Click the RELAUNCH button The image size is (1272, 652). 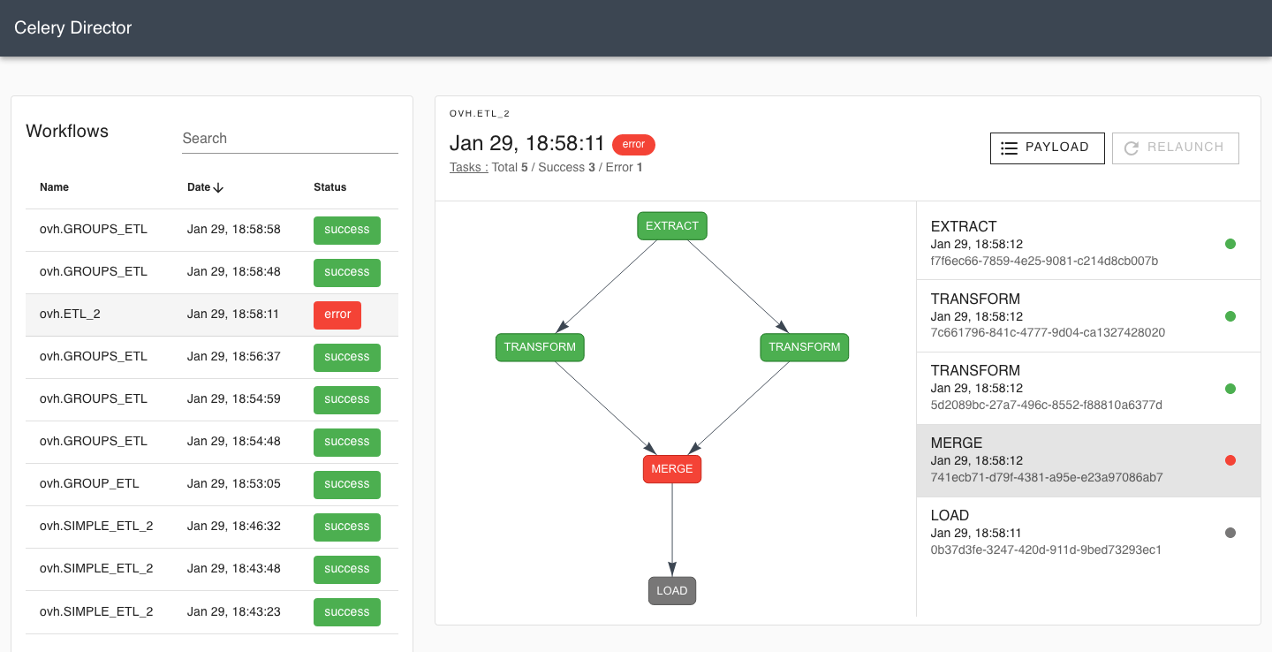pyautogui.click(x=1175, y=148)
